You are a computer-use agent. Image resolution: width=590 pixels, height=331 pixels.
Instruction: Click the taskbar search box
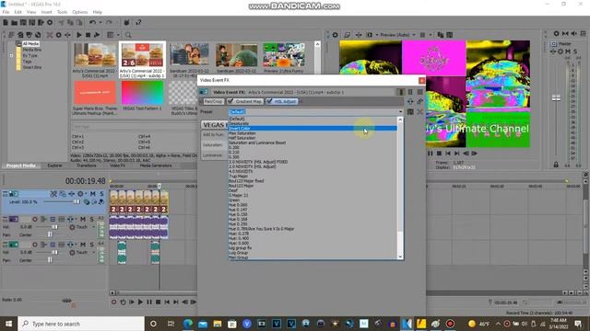(x=81, y=324)
